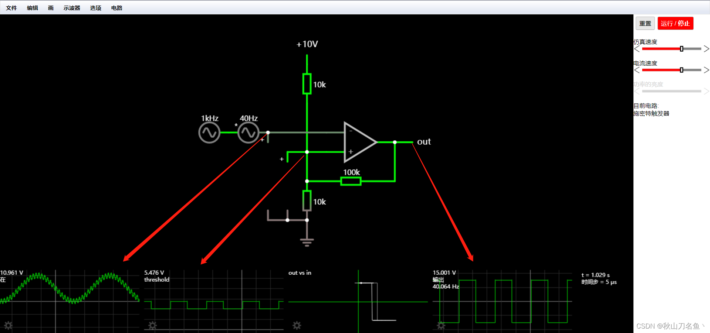Click the out vs in plot
The image size is (710, 333).
pyautogui.click(x=358, y=301)
